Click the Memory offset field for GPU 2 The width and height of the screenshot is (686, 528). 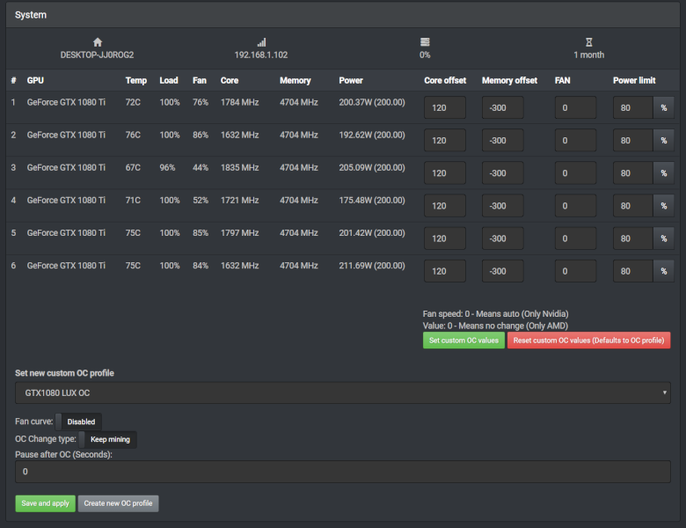[x=503, y=141]
